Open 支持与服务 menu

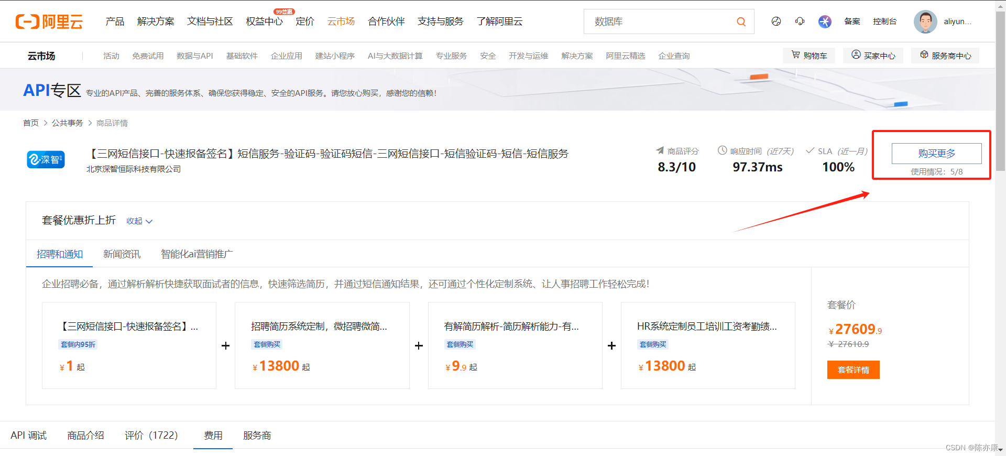click(440, 21)
